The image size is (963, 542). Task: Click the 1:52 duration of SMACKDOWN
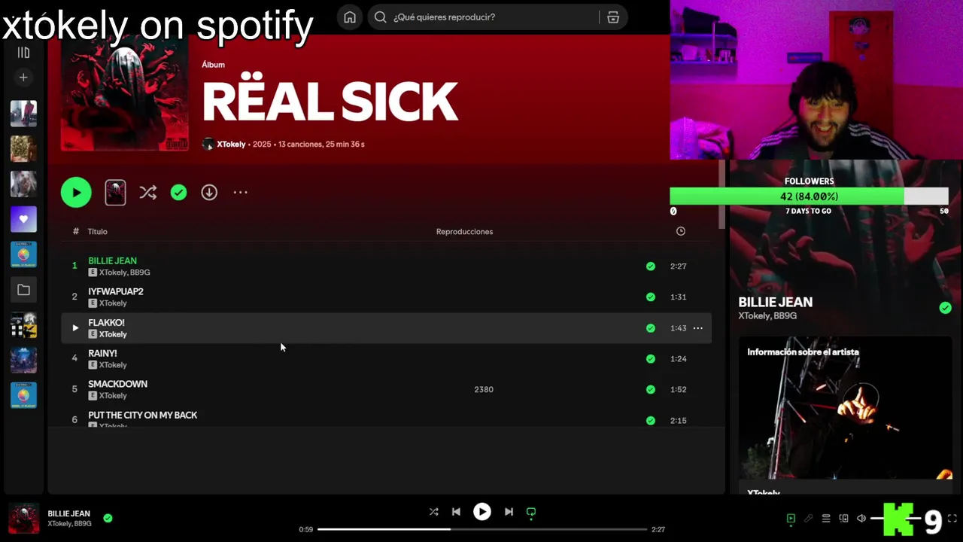[x=678, y=389]
